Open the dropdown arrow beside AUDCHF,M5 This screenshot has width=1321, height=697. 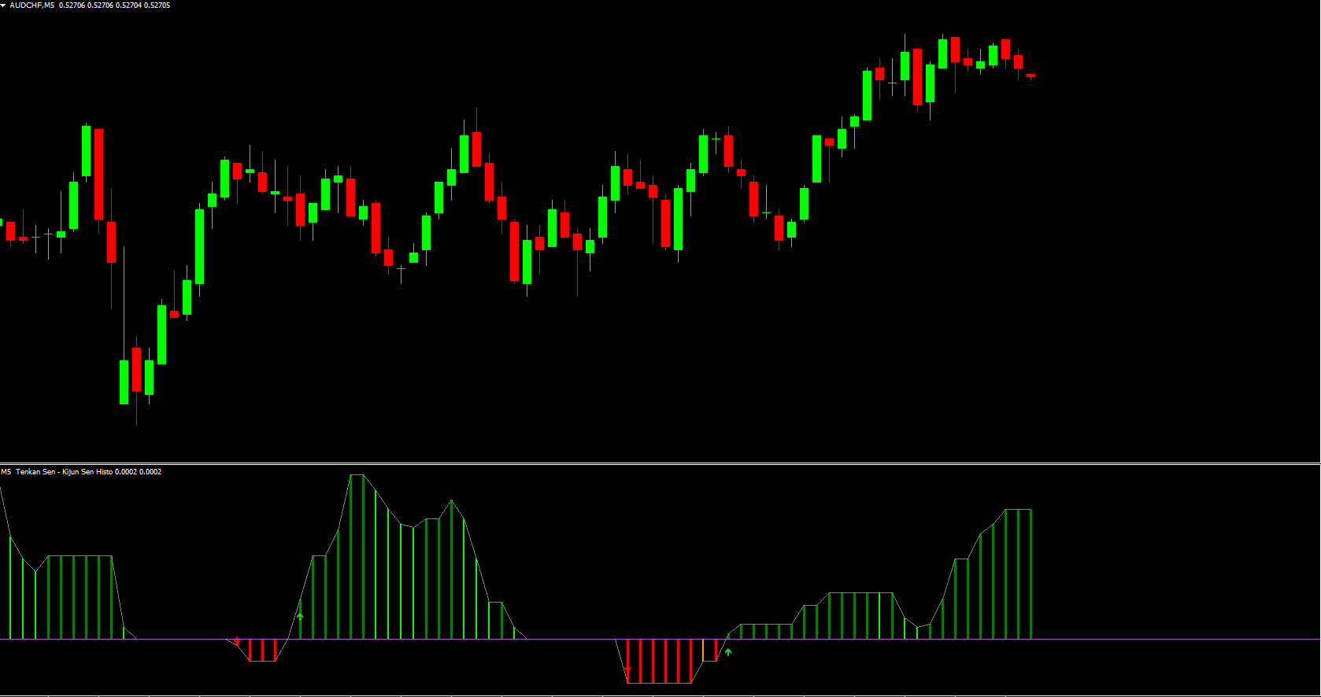pyautogui.click(x=4, y=6)
